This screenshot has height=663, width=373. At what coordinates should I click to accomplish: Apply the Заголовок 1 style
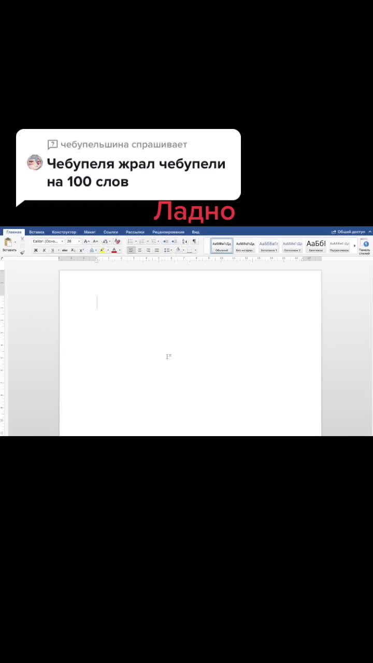(269, 246)
